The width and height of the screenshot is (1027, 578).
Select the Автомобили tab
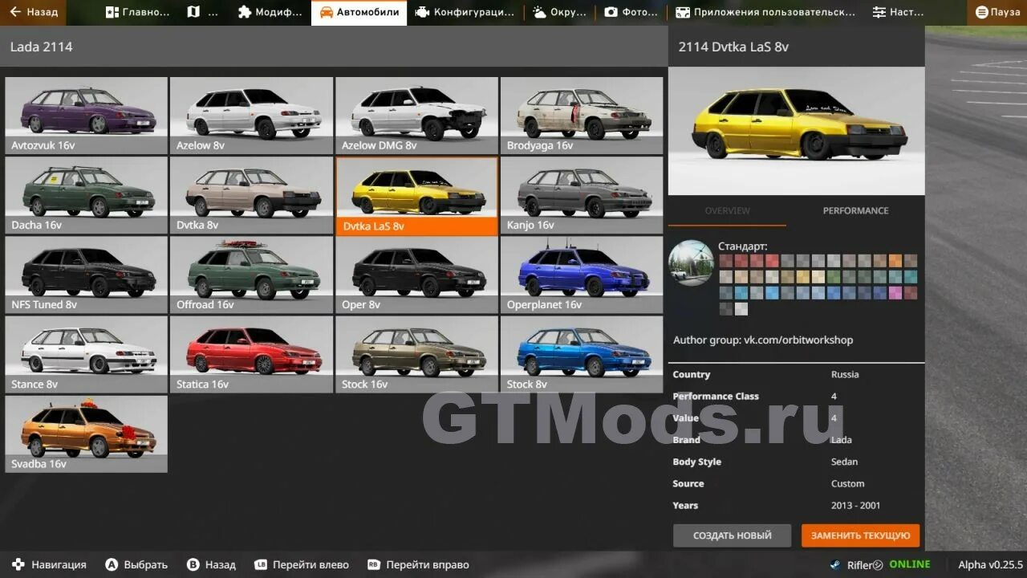(359, 12)
